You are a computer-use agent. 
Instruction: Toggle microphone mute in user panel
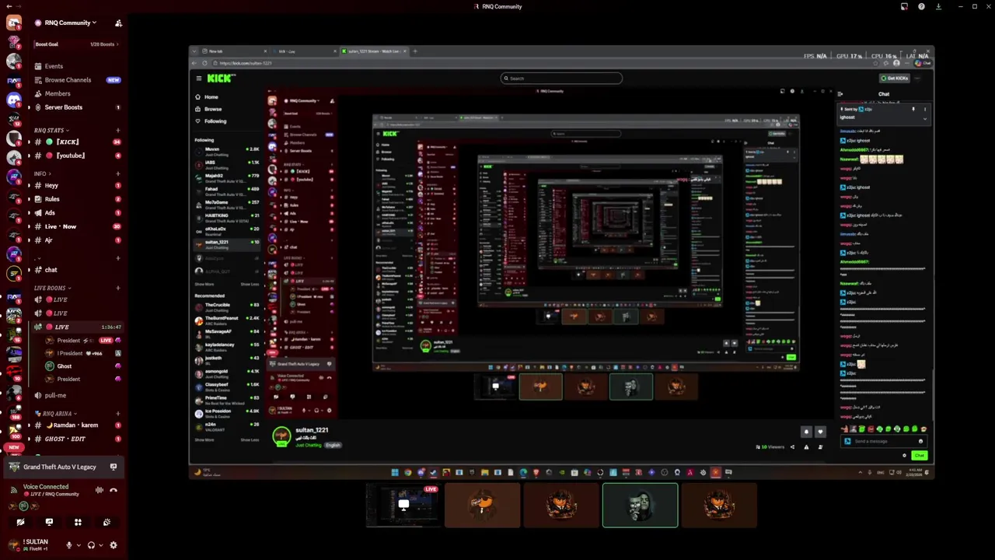pyautogui.click(x=69, y=545)
